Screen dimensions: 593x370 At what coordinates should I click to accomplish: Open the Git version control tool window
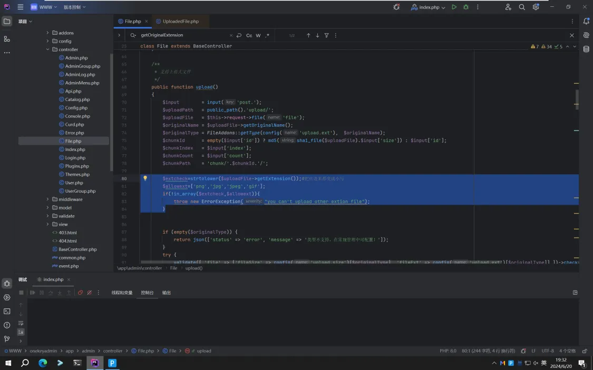pyautogui.click(x=7, y=338)
